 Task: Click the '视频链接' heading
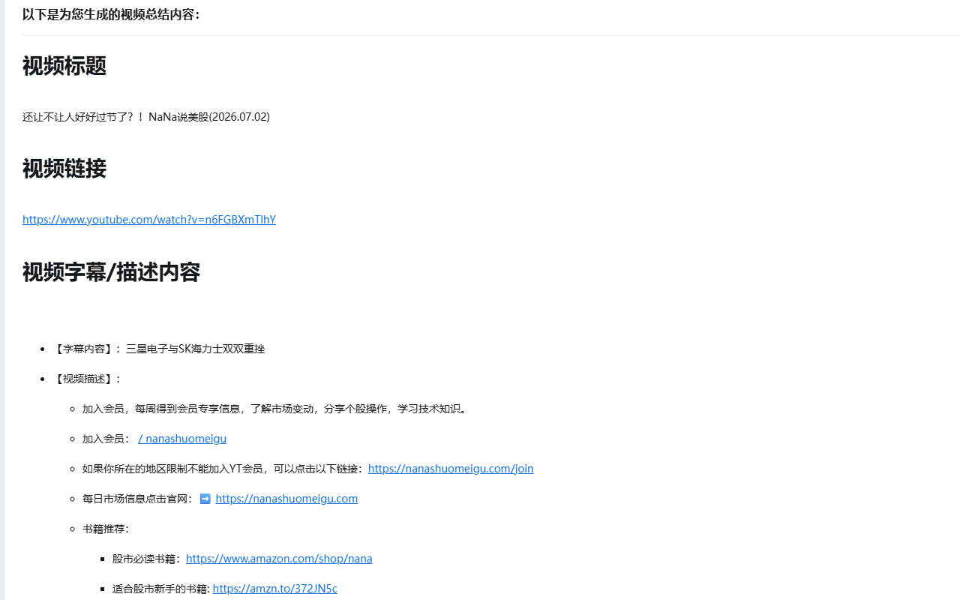(x=64, y=169)
